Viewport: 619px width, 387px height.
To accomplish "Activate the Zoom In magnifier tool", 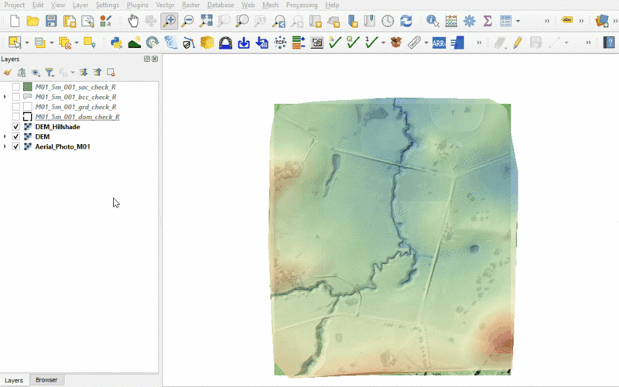I will 169,21.
